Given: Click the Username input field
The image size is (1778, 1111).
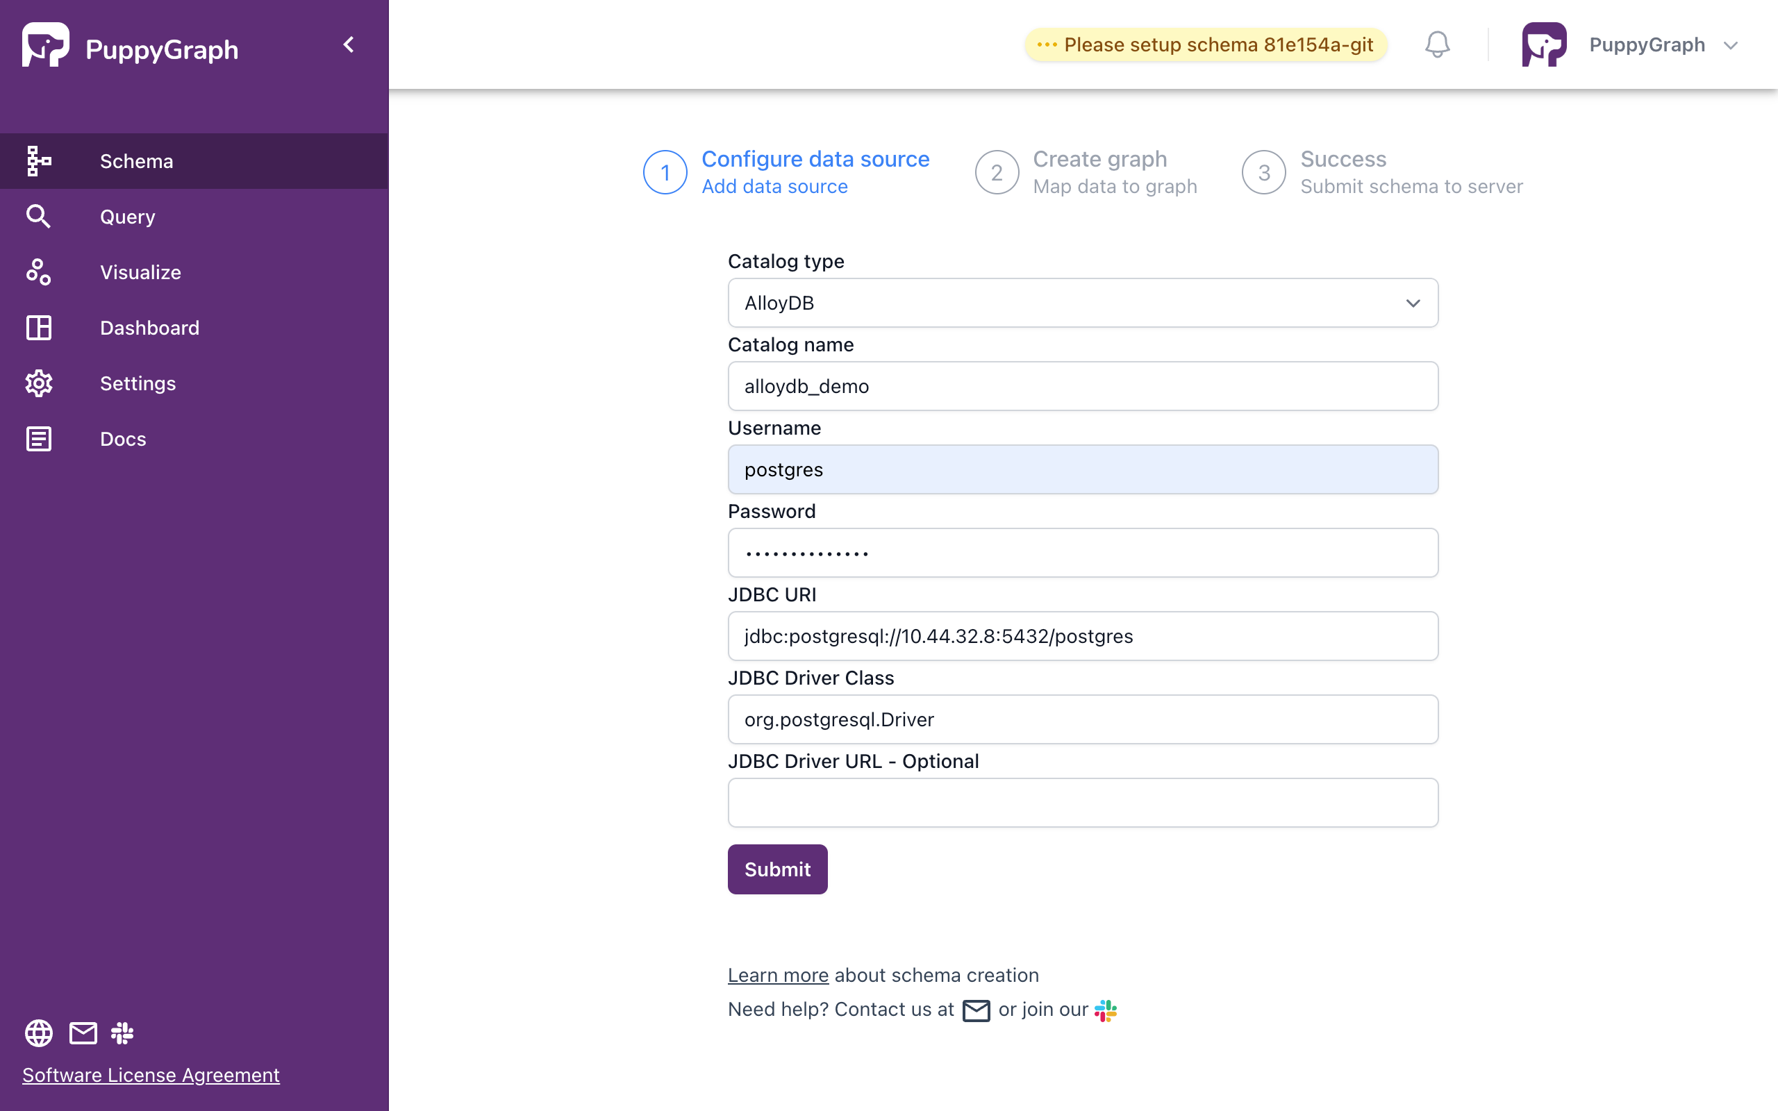Looking at the screenshot, I should (x=1083, y=469).
